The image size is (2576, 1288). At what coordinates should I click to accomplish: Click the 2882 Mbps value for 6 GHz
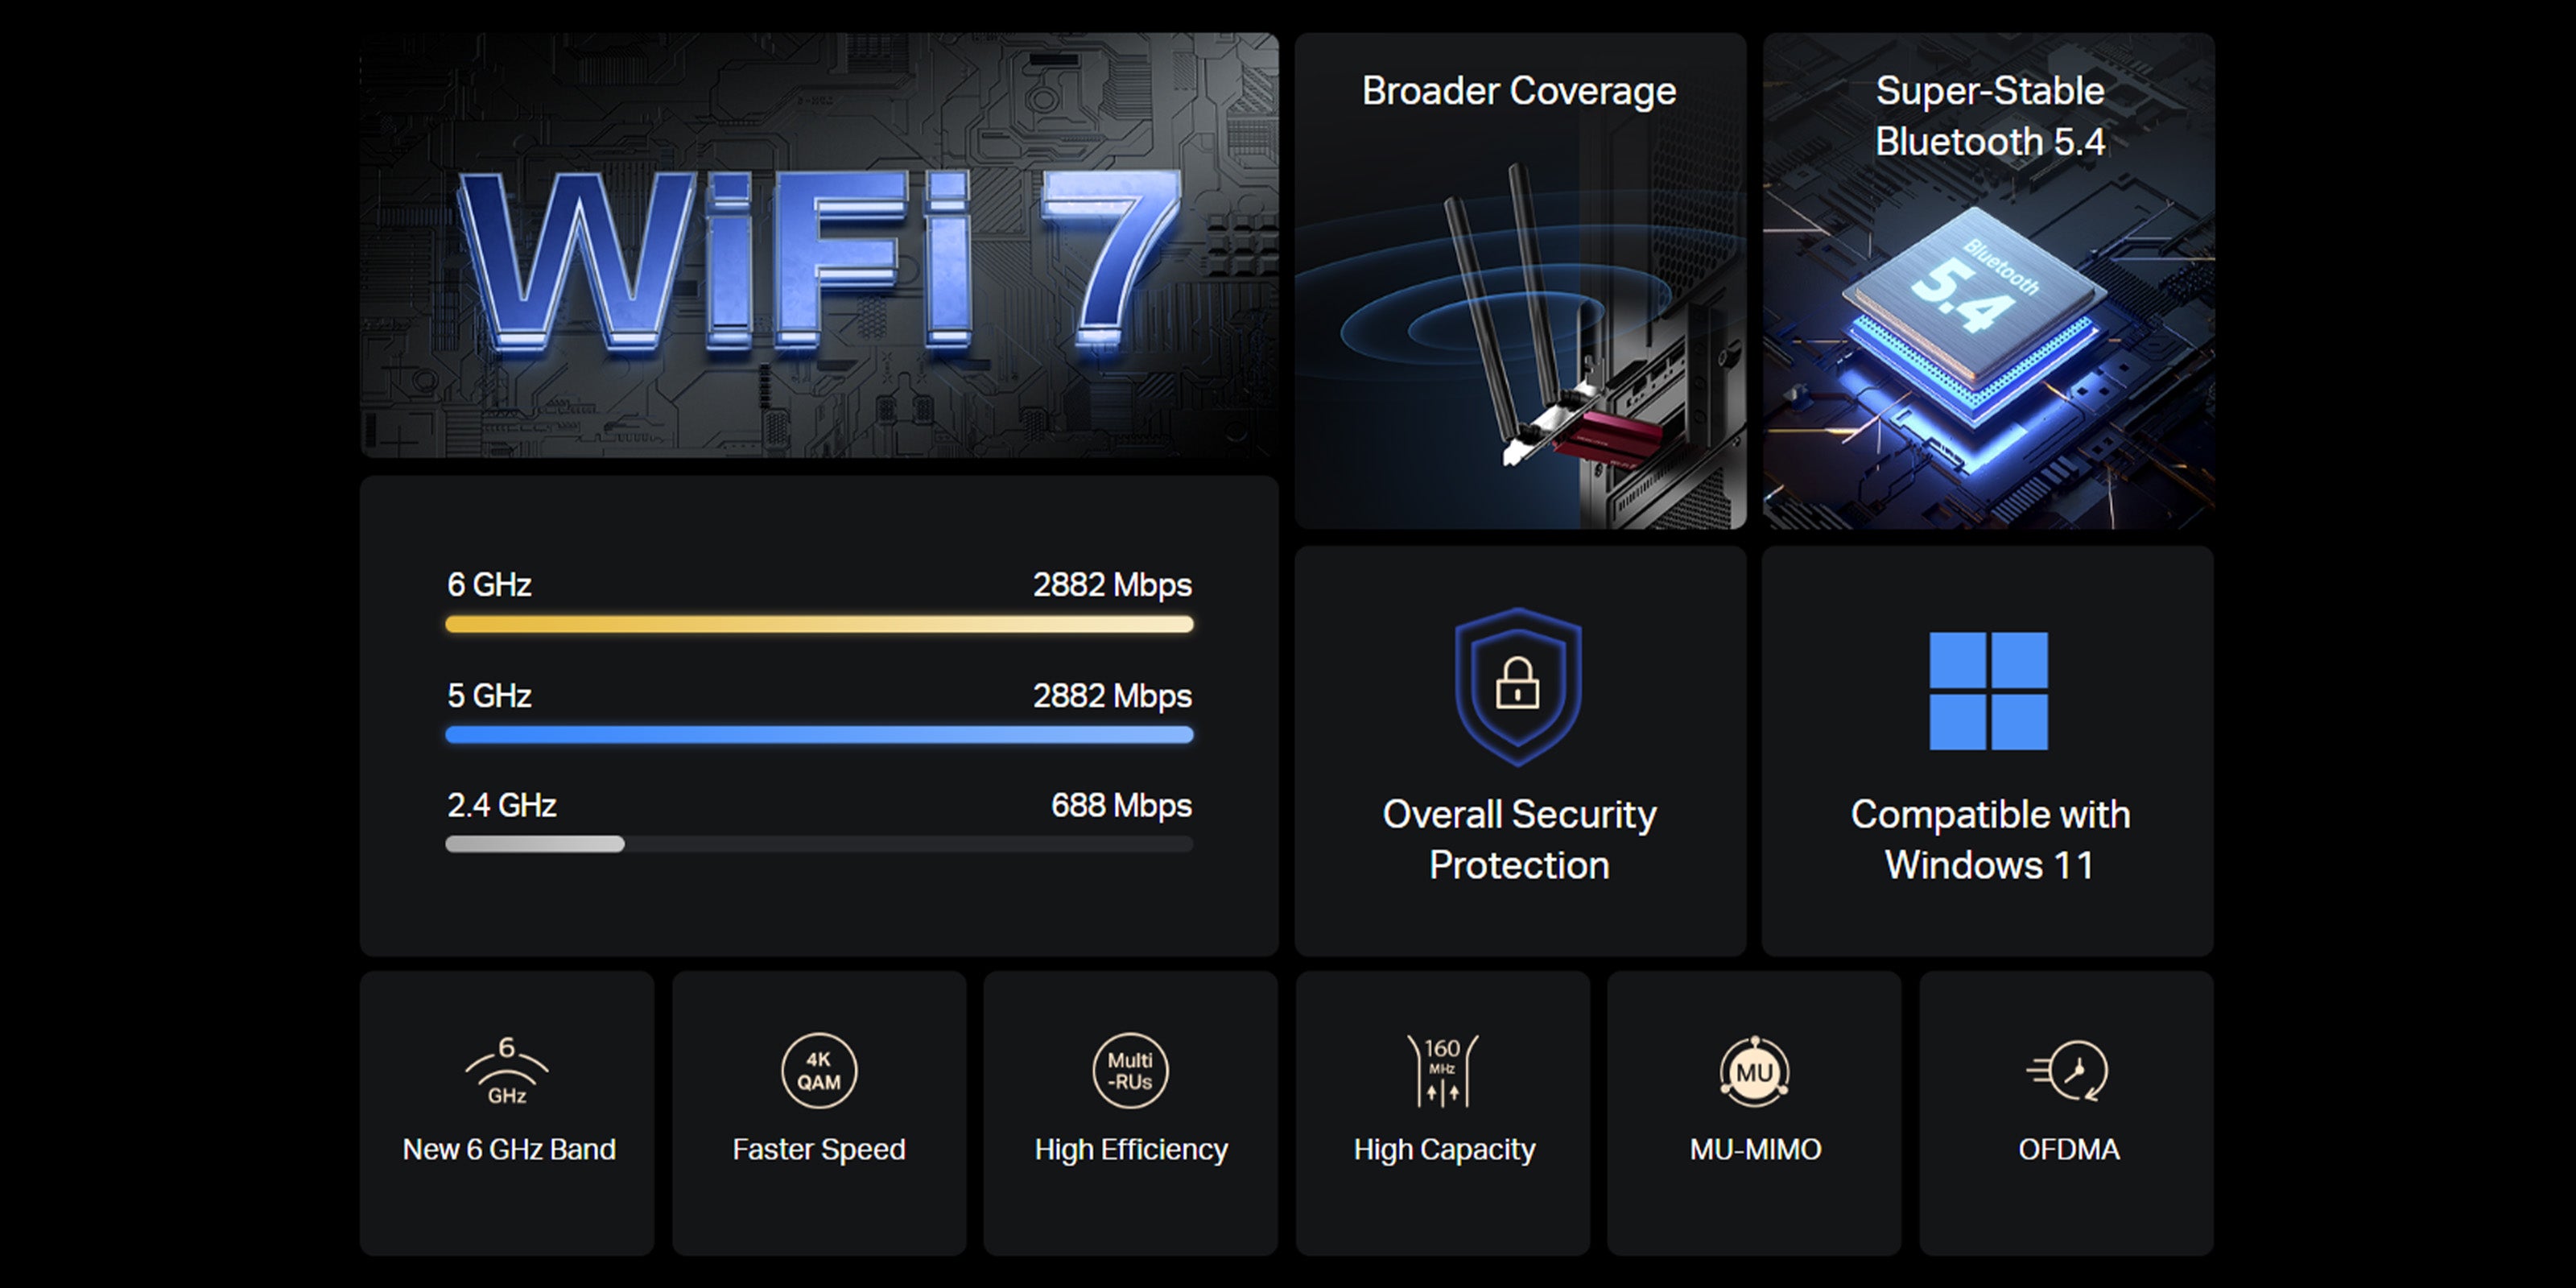click(1111, 584)
